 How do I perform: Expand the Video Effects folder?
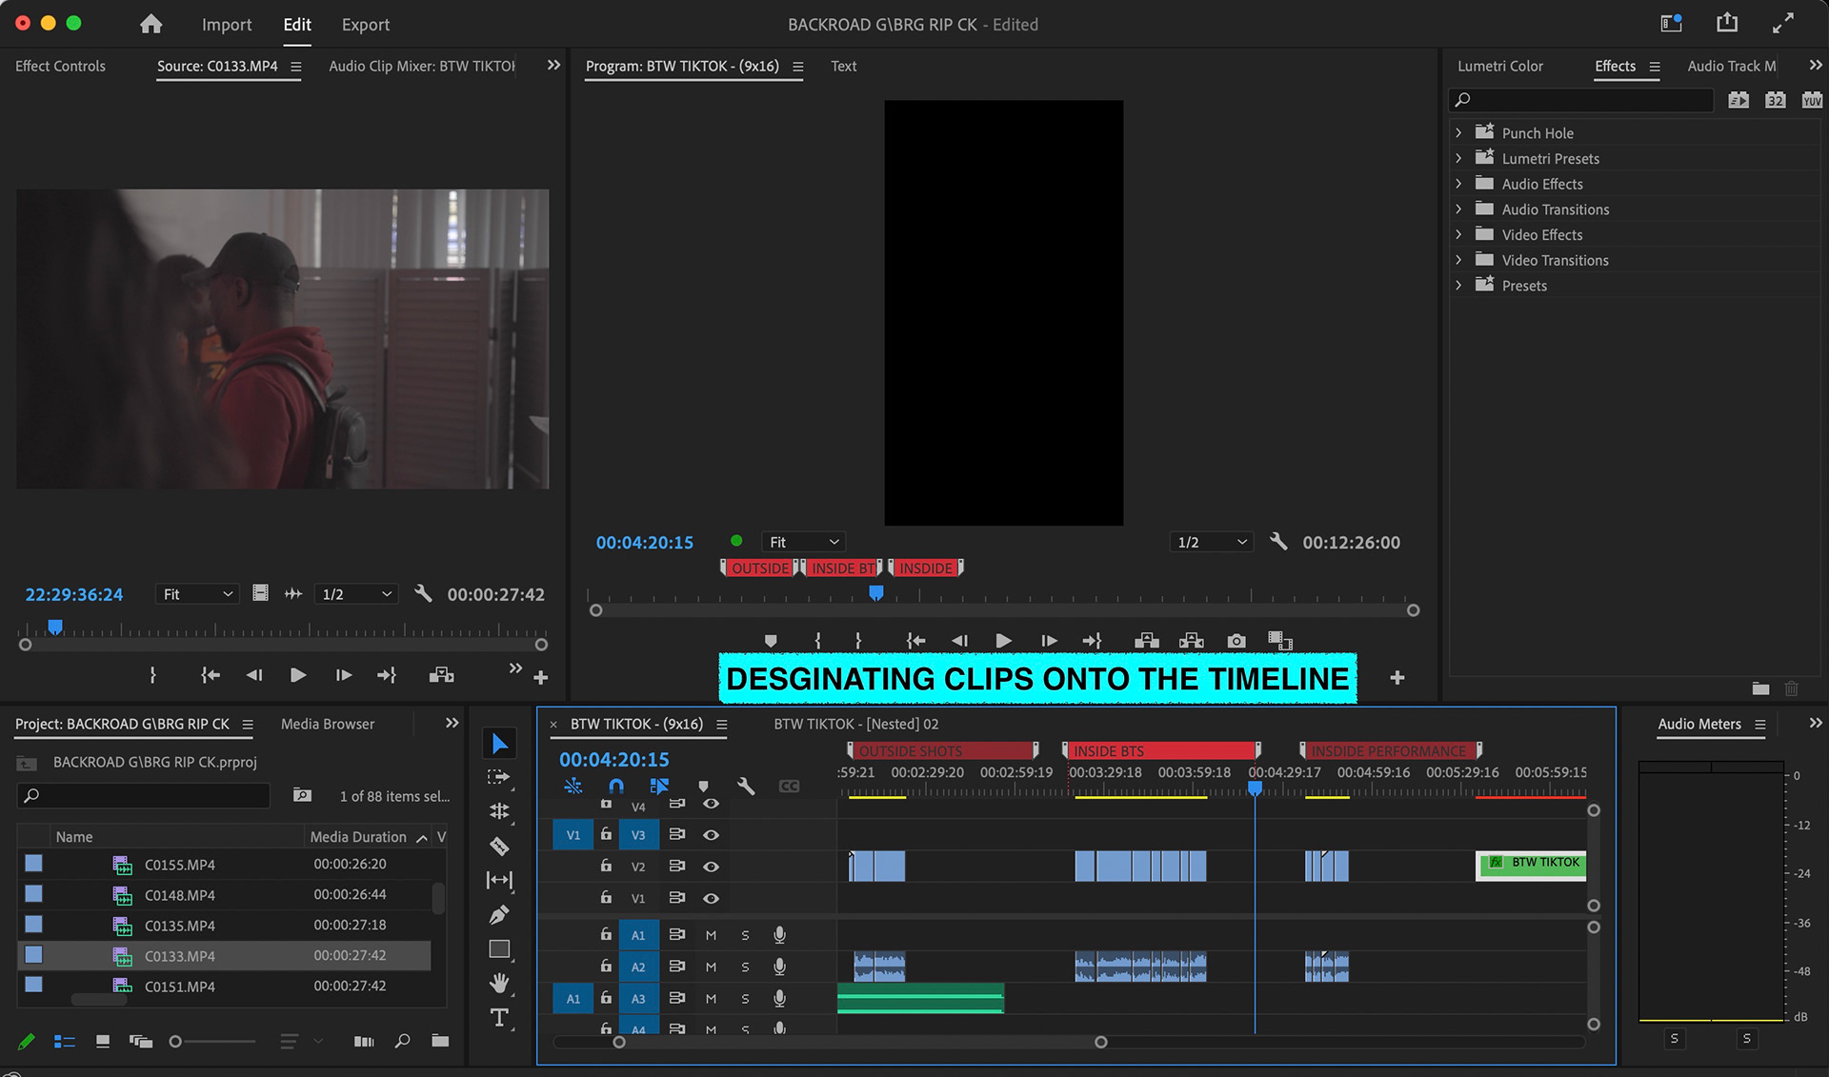[x=1458, y=234]
